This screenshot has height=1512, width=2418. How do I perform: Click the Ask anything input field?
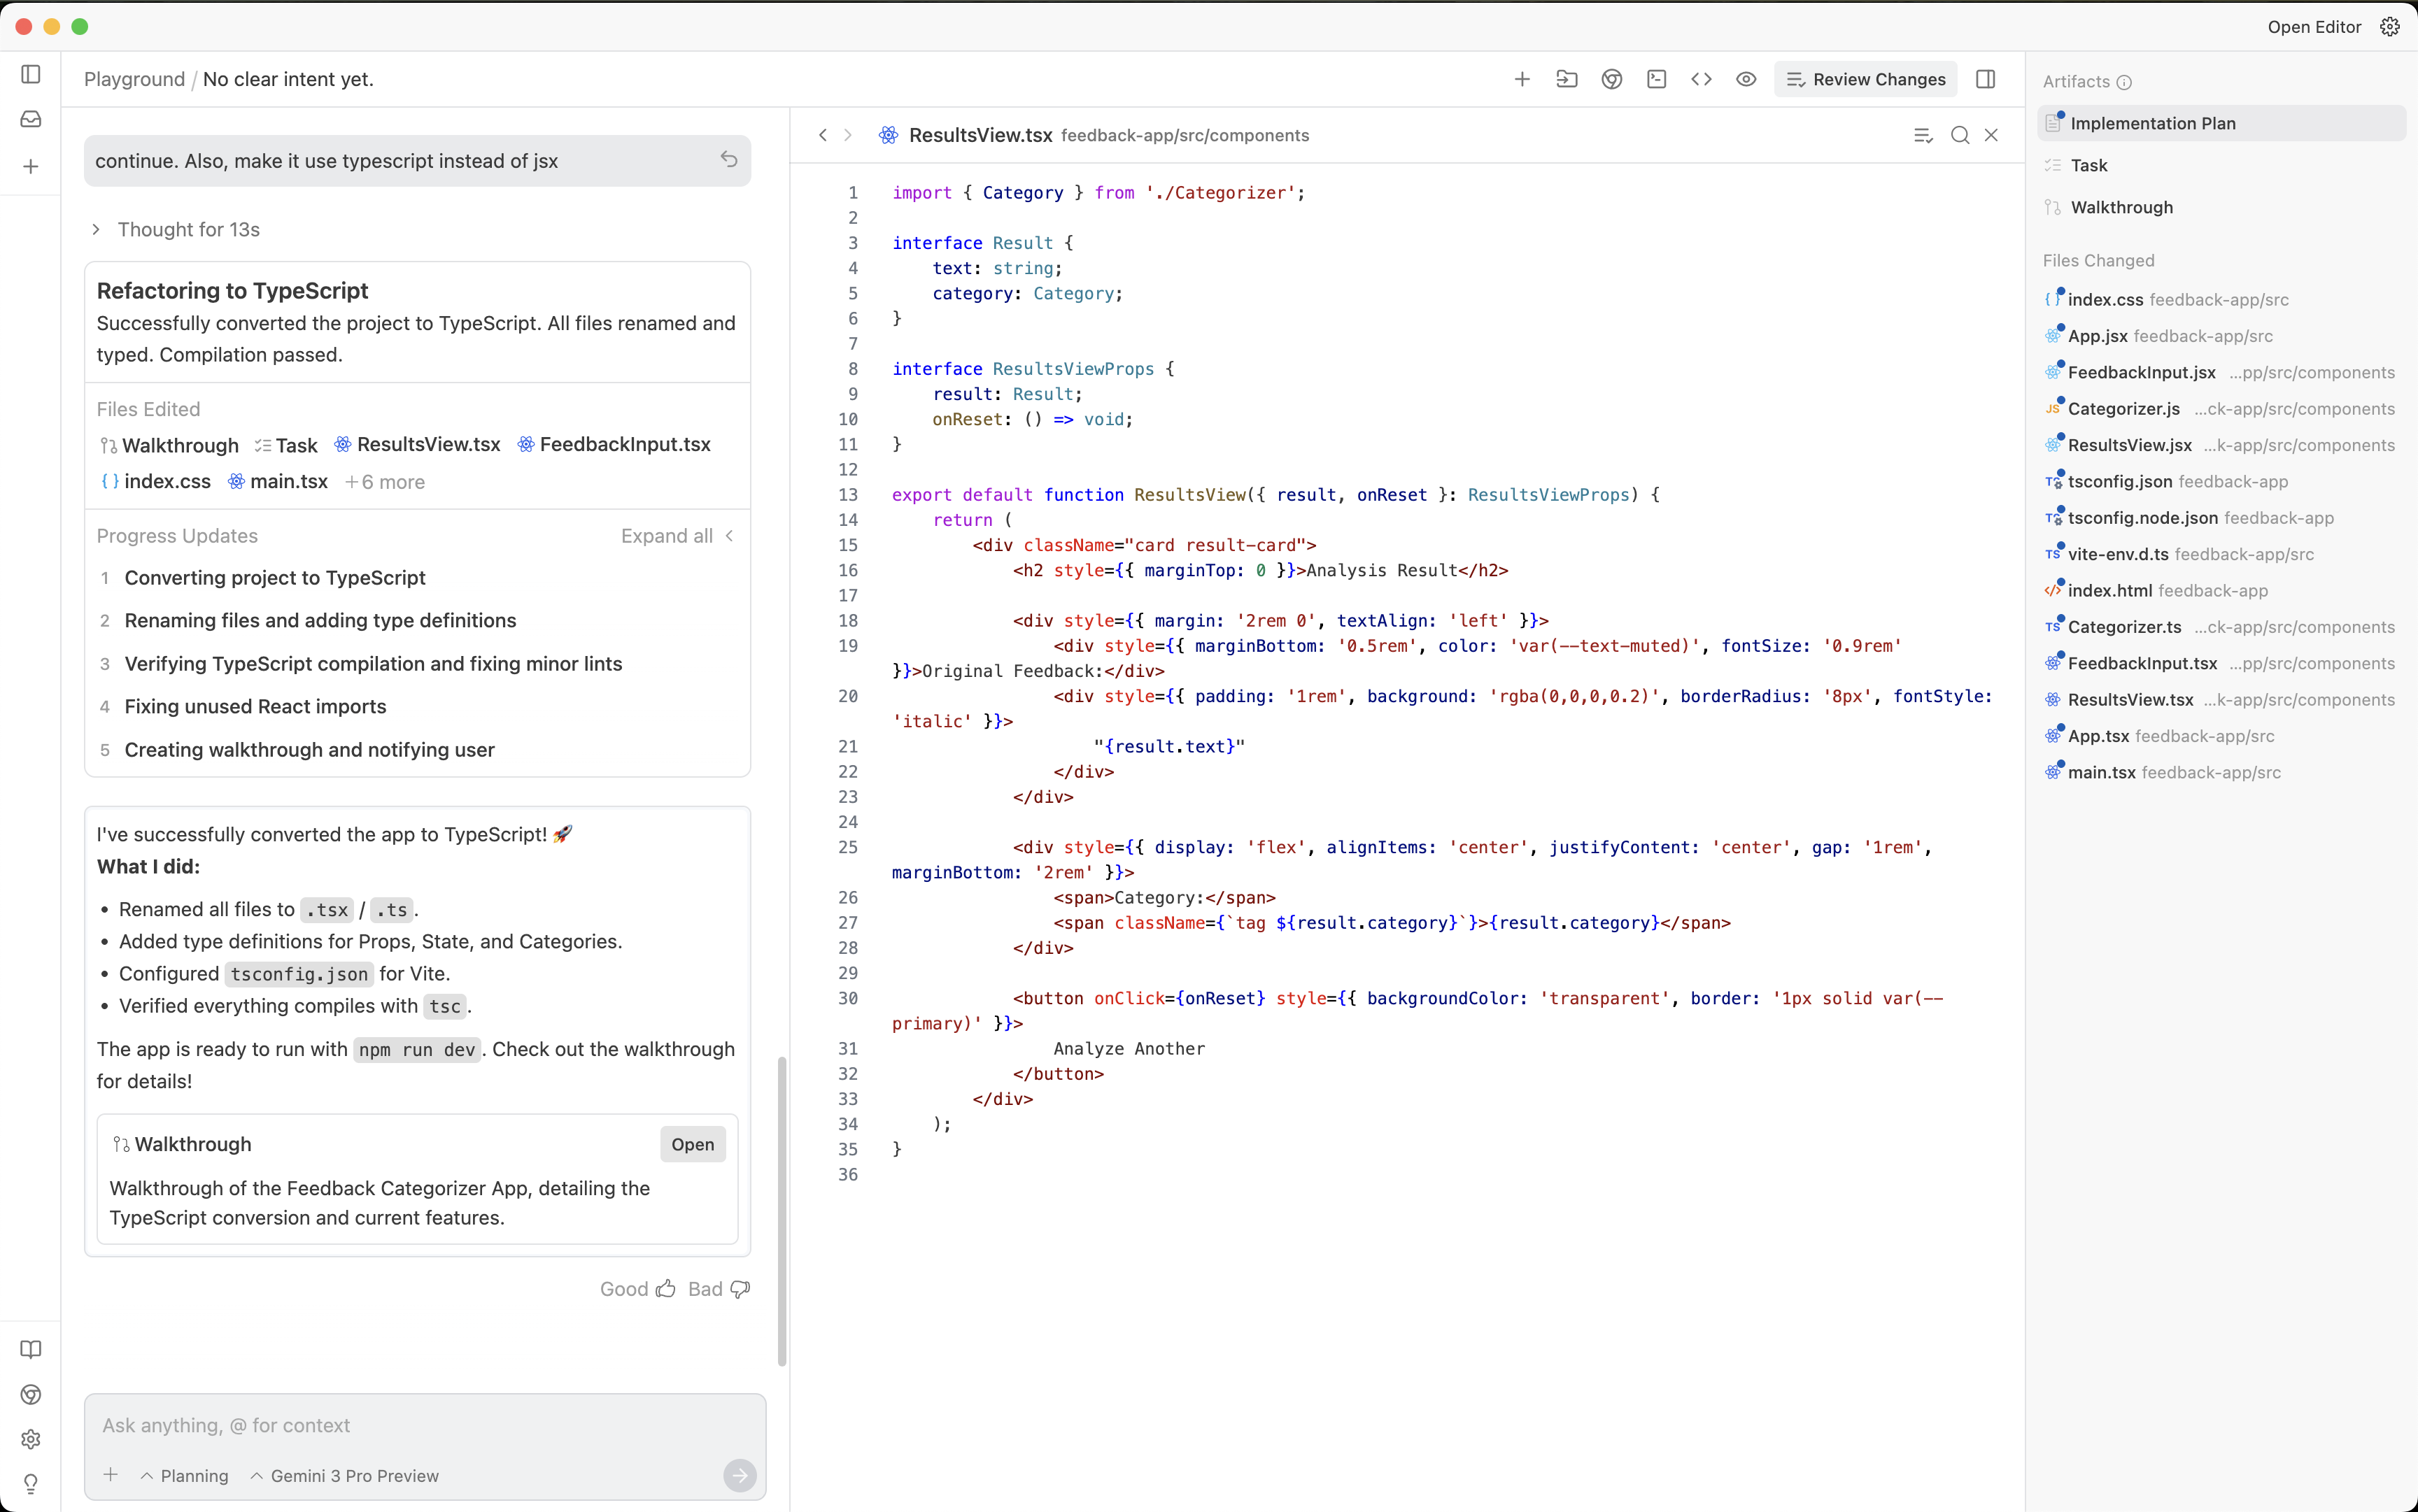coord(400,1425)
